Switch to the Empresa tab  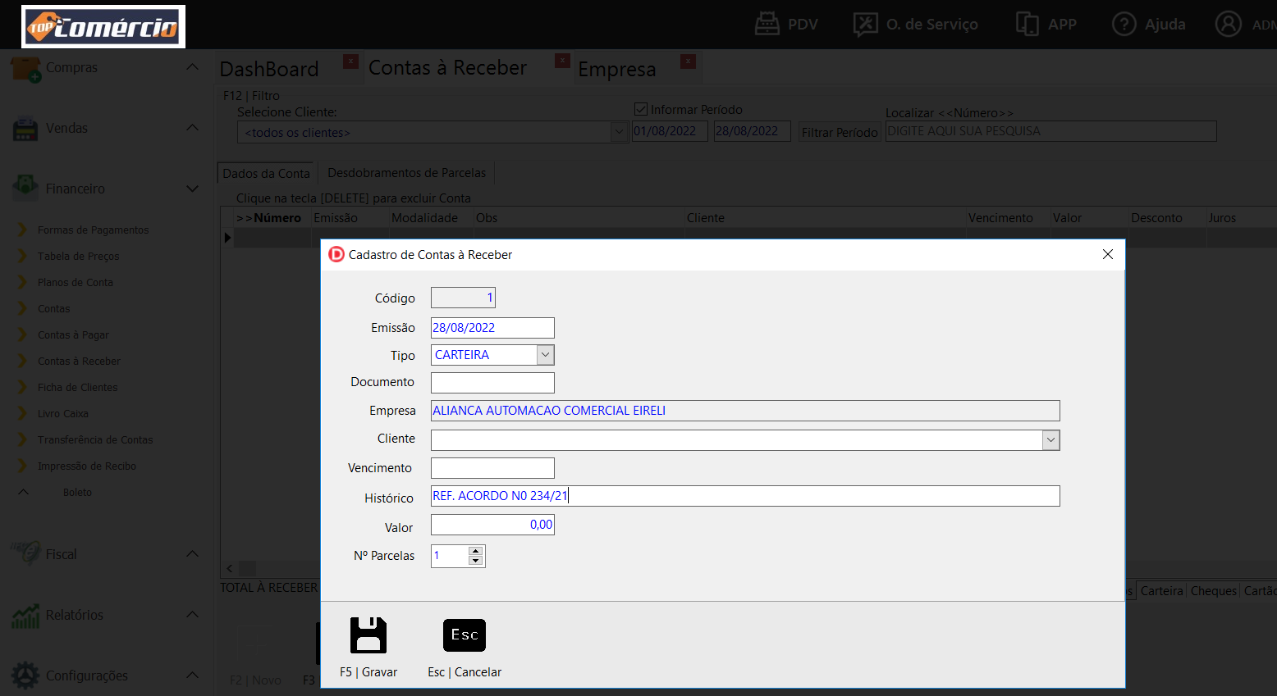click(x=616, y=70)
